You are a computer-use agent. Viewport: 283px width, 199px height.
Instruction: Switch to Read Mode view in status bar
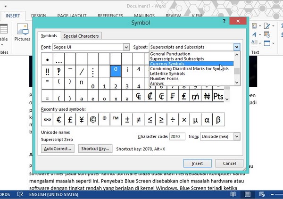pyautogui.click(x=233, y=194)
